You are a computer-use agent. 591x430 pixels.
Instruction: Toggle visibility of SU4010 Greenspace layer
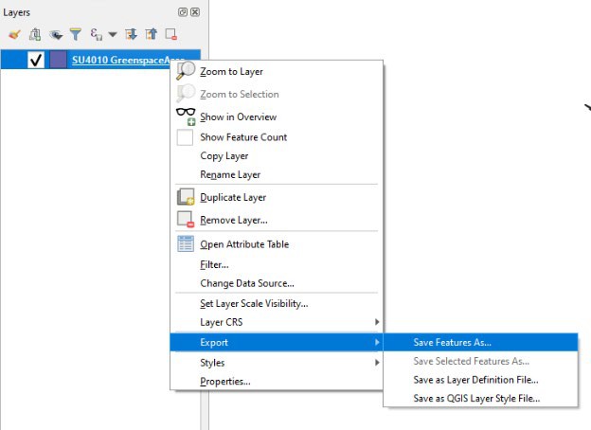point(36,60)
